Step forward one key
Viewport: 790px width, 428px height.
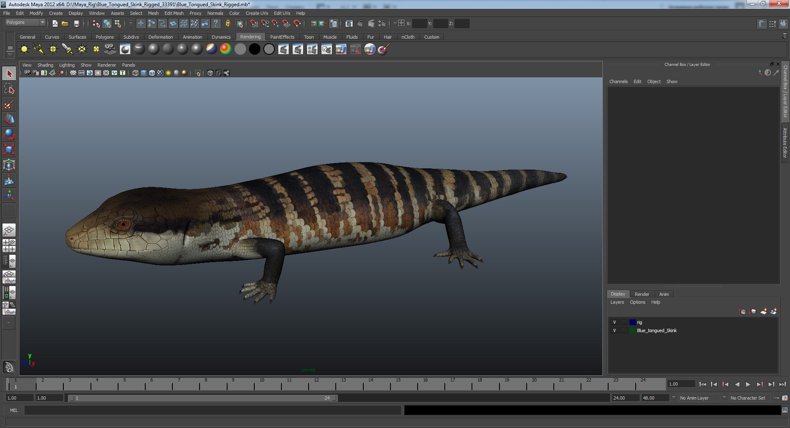click(760, 384)
